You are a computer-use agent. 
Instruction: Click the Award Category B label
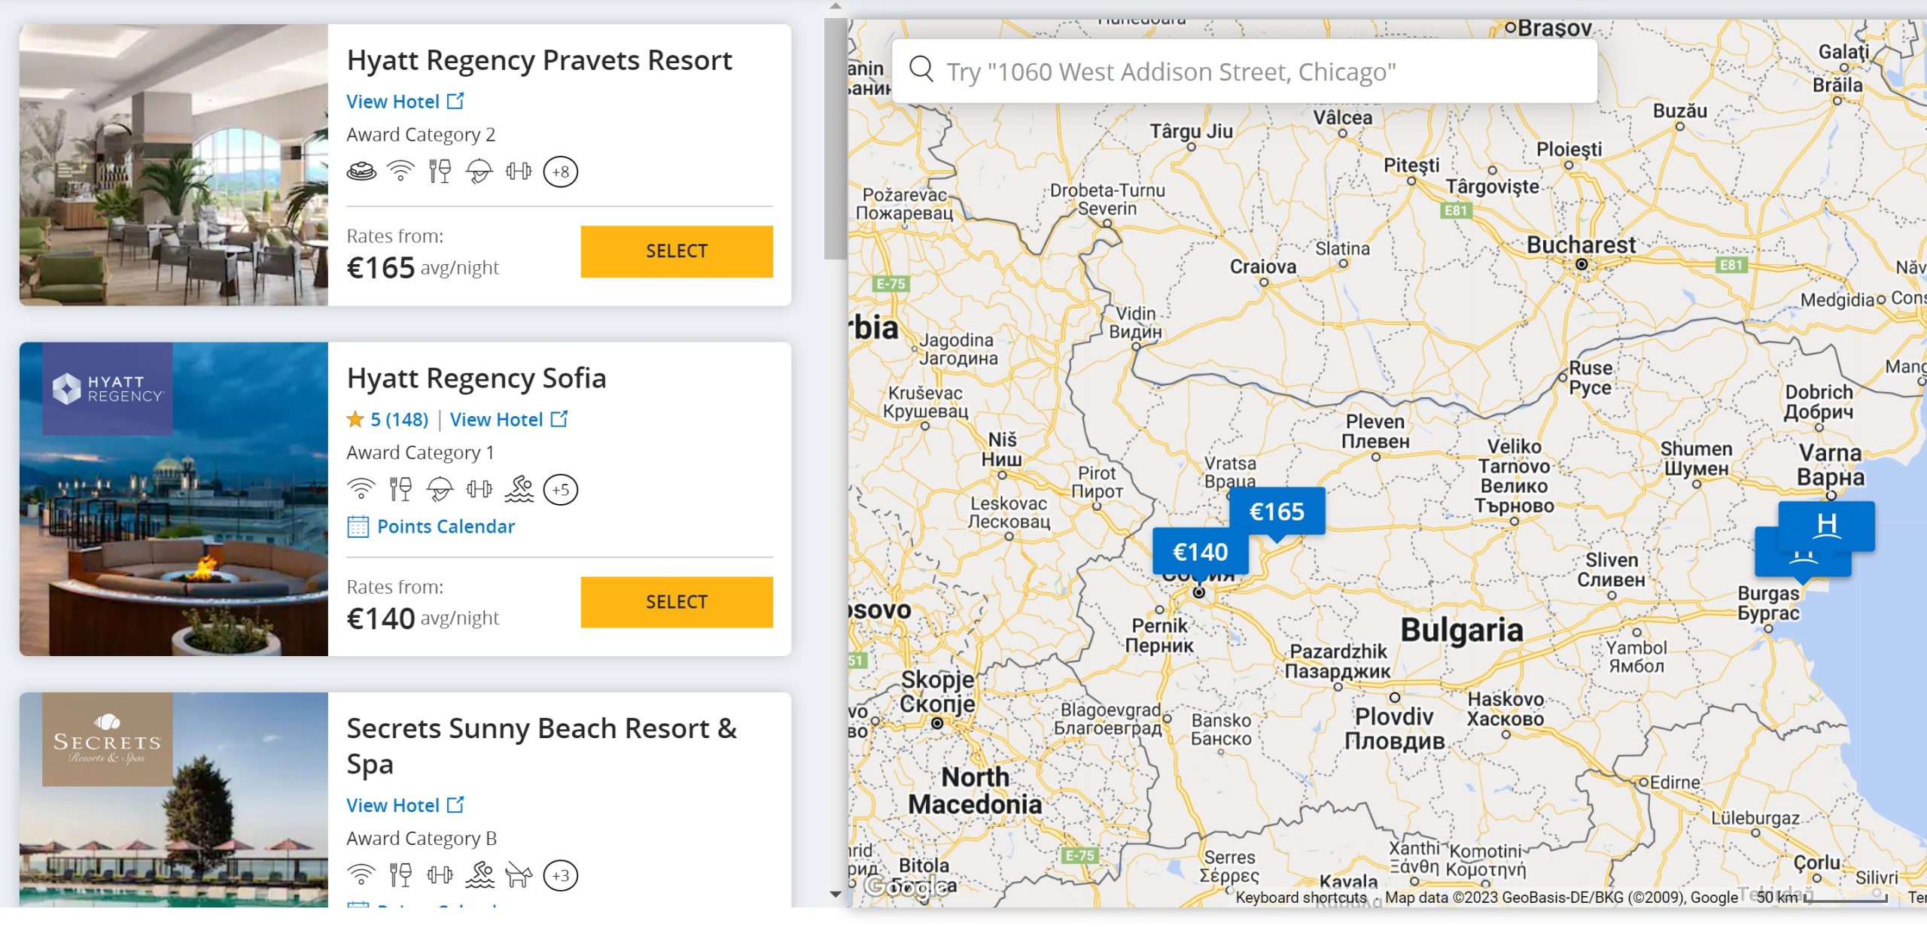click(x=422, y=839)
